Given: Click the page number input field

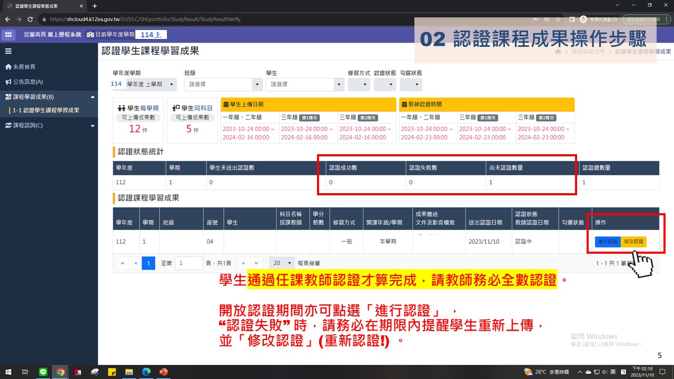Looking at the screenshot, I should click(189, 263).
